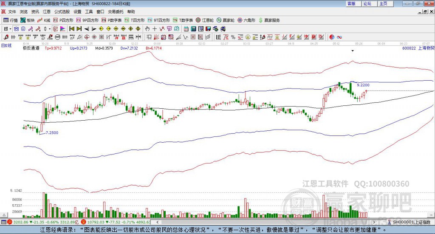Step chart right with black arrow
Screen dimensions: 435x234
click(94, 29)
